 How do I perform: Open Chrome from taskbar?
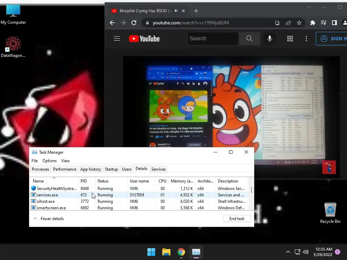(x=181, y=252)
